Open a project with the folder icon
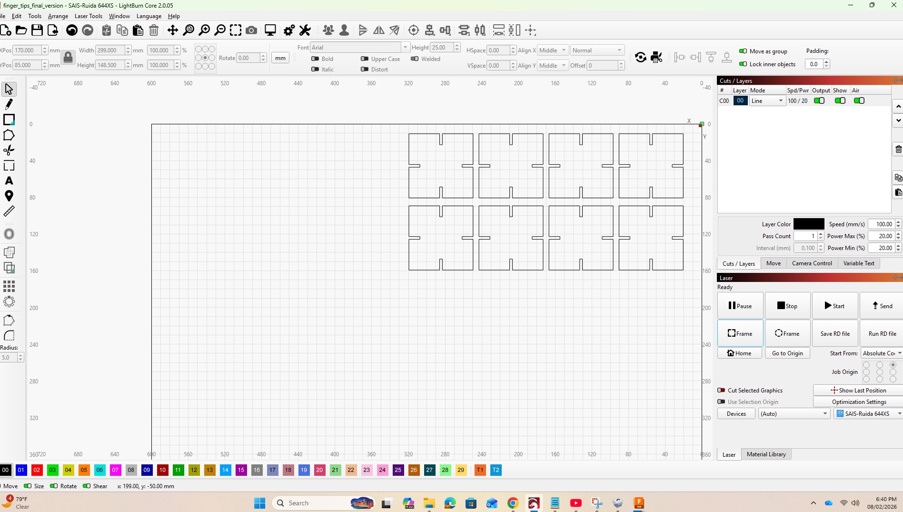903x512 pixels. click(21, 30)
